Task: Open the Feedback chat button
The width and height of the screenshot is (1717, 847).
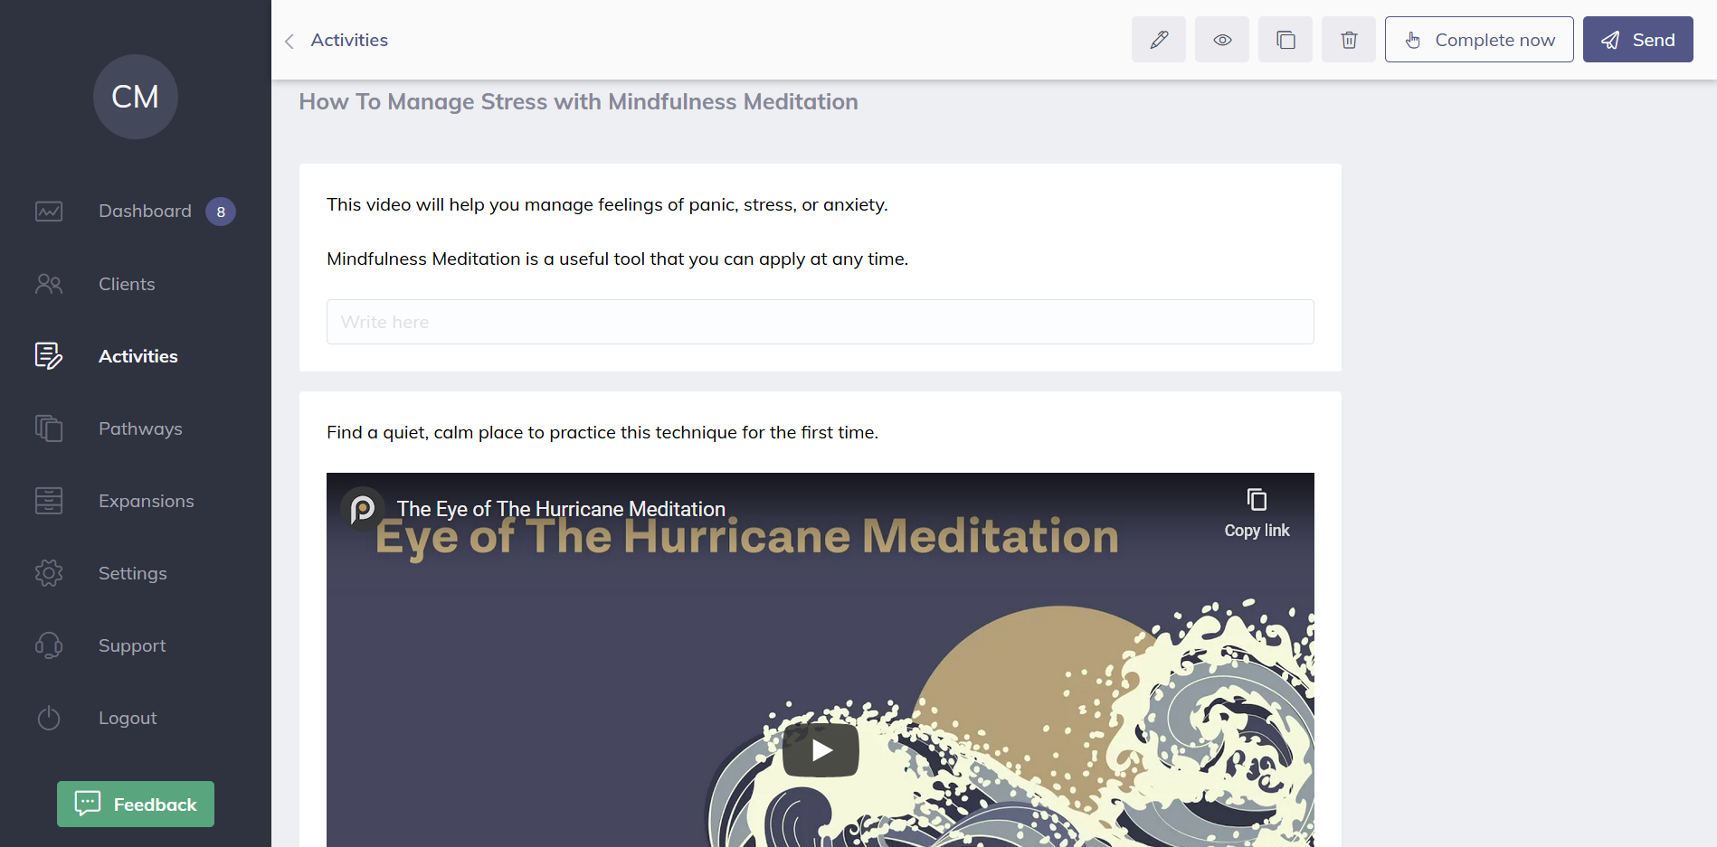Action: click(136, 804)
